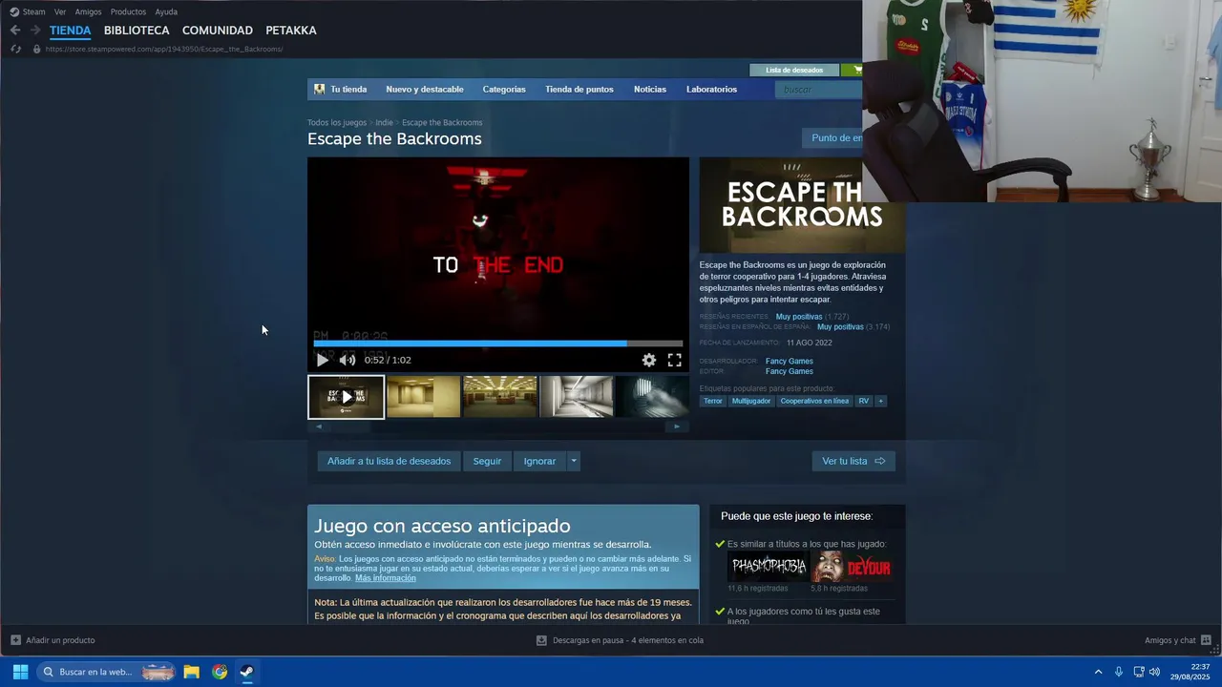Select the Cooperativos en línea tag
This screenshot has width=1222, height=687.
(x=814, y=401)
